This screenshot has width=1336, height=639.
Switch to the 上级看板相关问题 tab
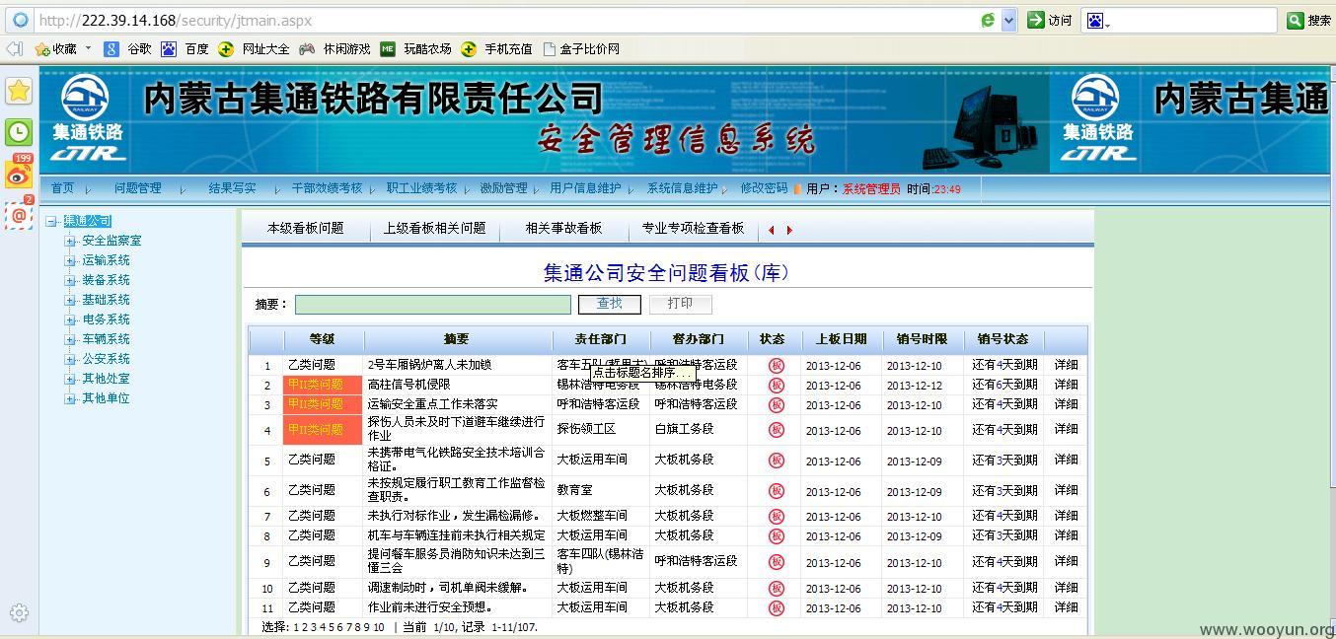pyautogui.click(x=434, y=228)
